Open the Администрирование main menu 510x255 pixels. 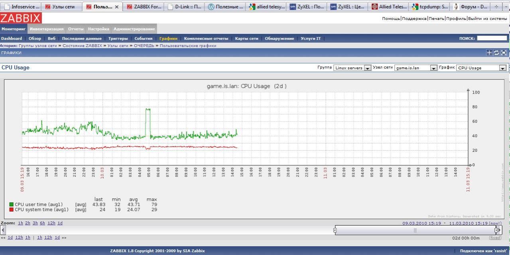[x=134, y=29]
